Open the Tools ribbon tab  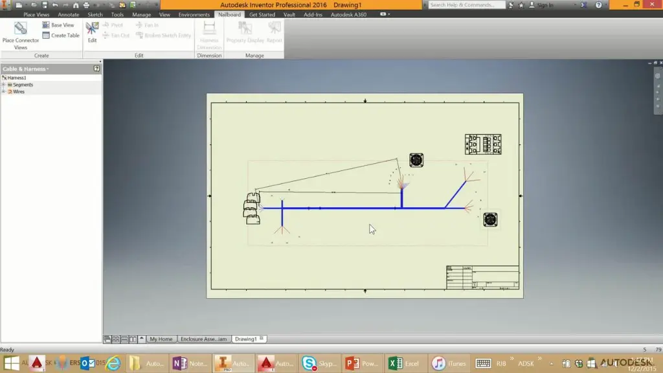pos(117,14)
